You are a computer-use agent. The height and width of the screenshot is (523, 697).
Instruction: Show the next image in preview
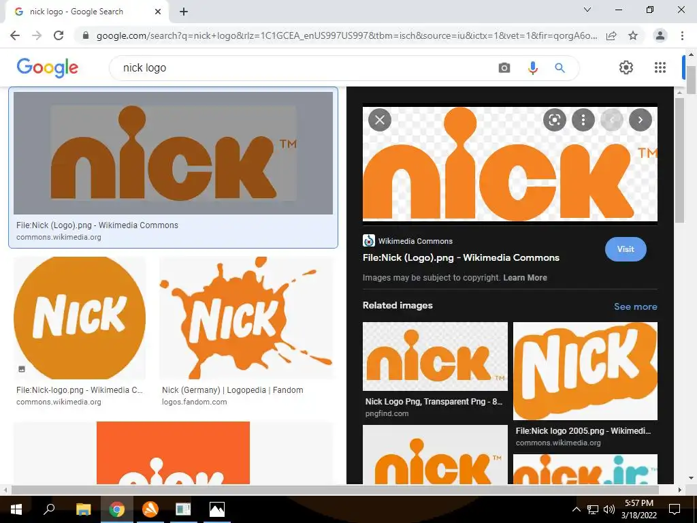[x=640, y=120]
